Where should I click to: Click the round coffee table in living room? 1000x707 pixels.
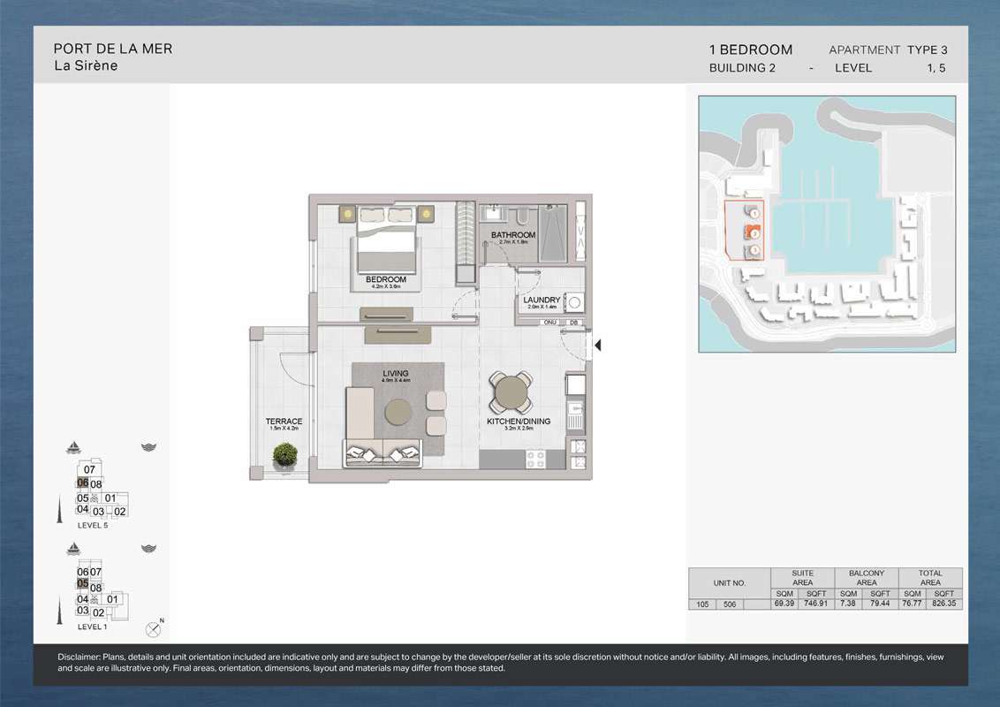[x=398, y=412]
